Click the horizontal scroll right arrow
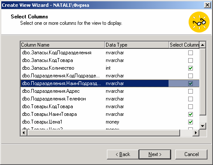213x165 pixels. click(196, 133)
